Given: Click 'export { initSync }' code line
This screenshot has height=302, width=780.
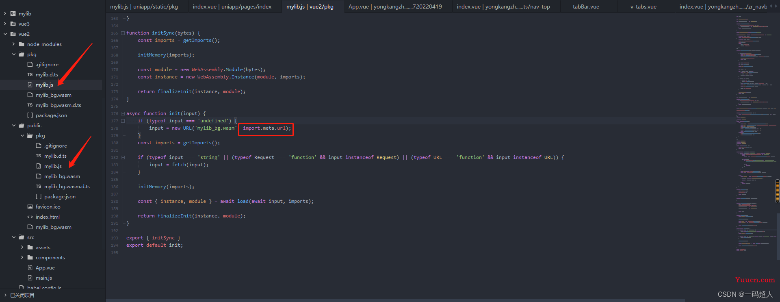Looking at the screenshot, I should (x=153, y=238).
